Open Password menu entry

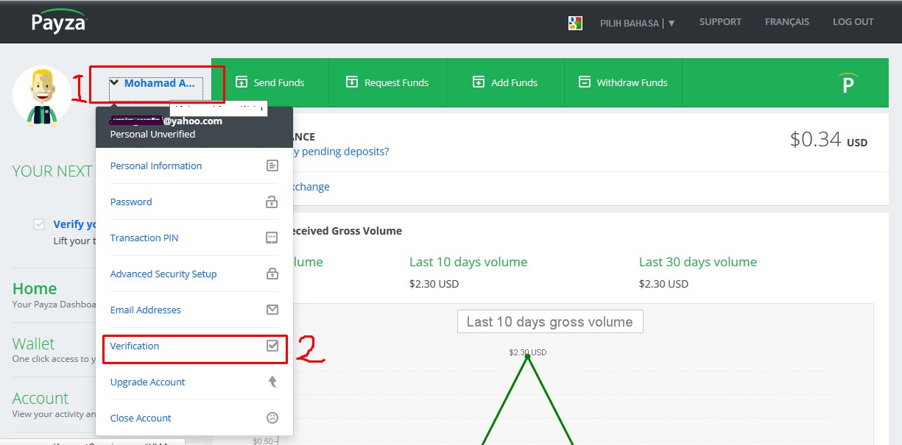point(194,202)
